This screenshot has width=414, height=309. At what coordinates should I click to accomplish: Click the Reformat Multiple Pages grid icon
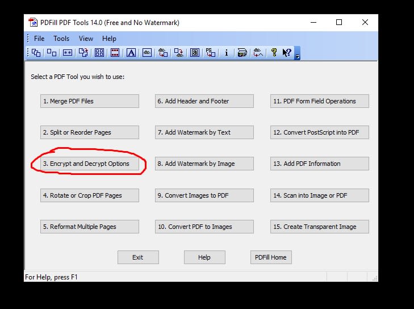[x=99, y=53]
